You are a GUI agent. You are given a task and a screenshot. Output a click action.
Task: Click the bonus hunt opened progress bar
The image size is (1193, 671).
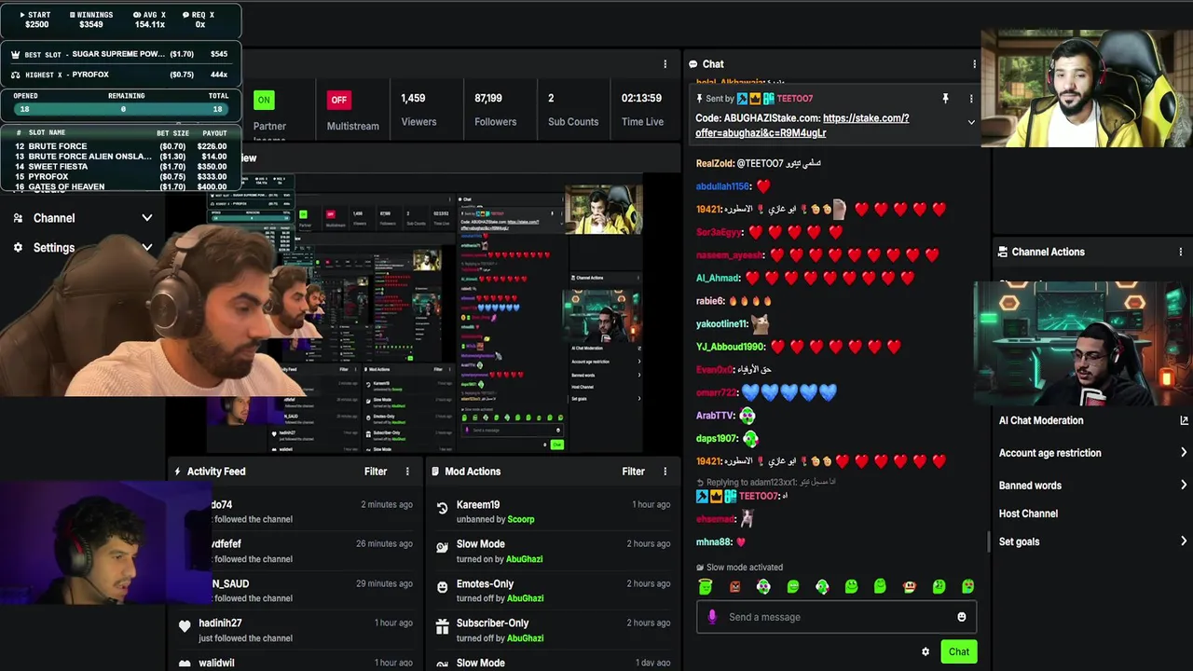(121, 109)
